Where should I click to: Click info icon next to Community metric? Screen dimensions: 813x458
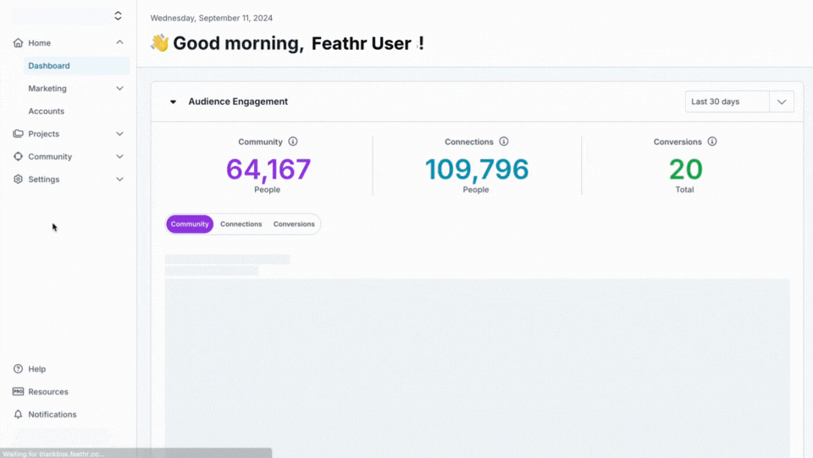pos(293,142)
